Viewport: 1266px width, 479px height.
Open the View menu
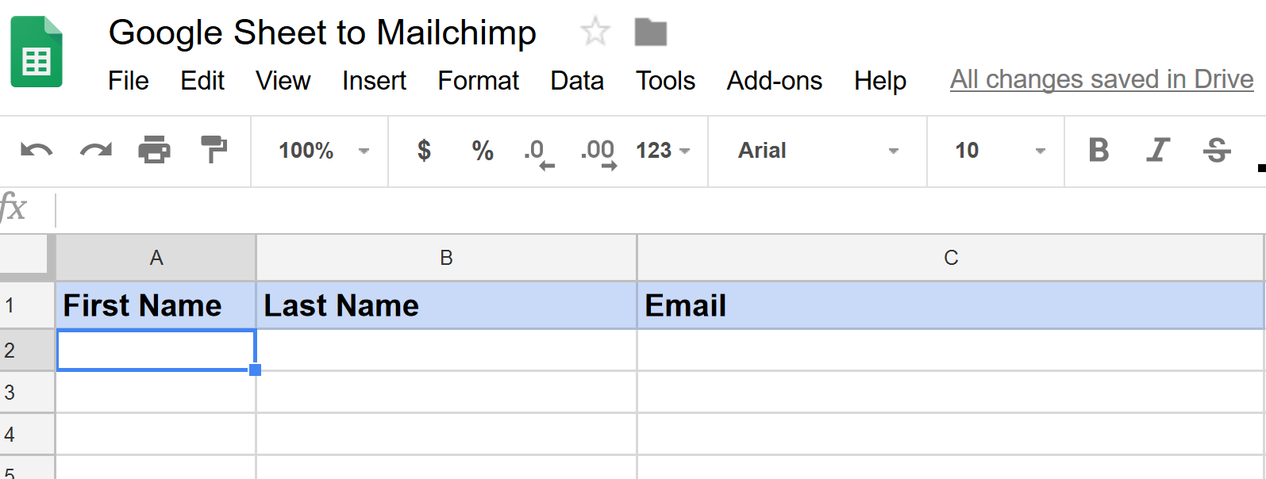pos(283,80)
